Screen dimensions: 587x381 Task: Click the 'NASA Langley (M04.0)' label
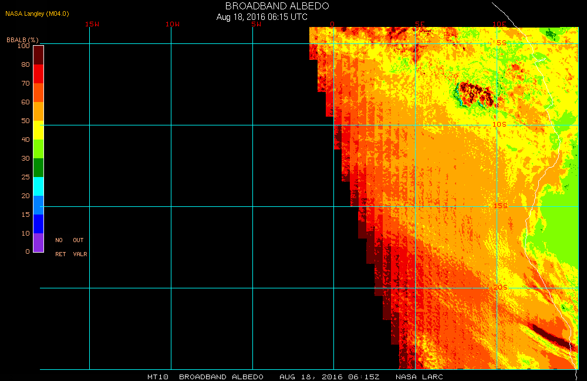[37, 13]
